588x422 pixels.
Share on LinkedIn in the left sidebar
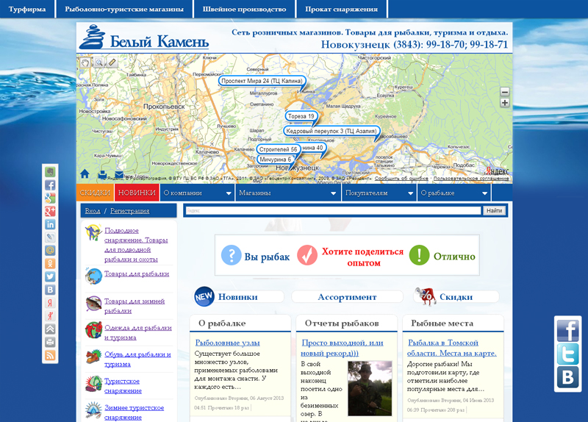pos(50,224)
